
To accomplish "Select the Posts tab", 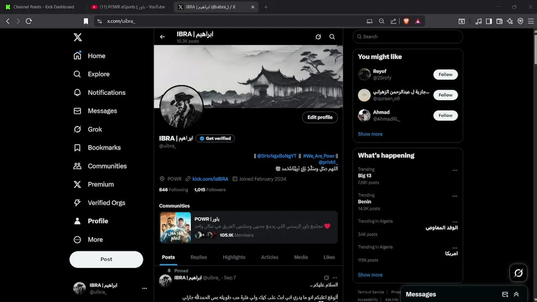I will click(x=168, y=258).
